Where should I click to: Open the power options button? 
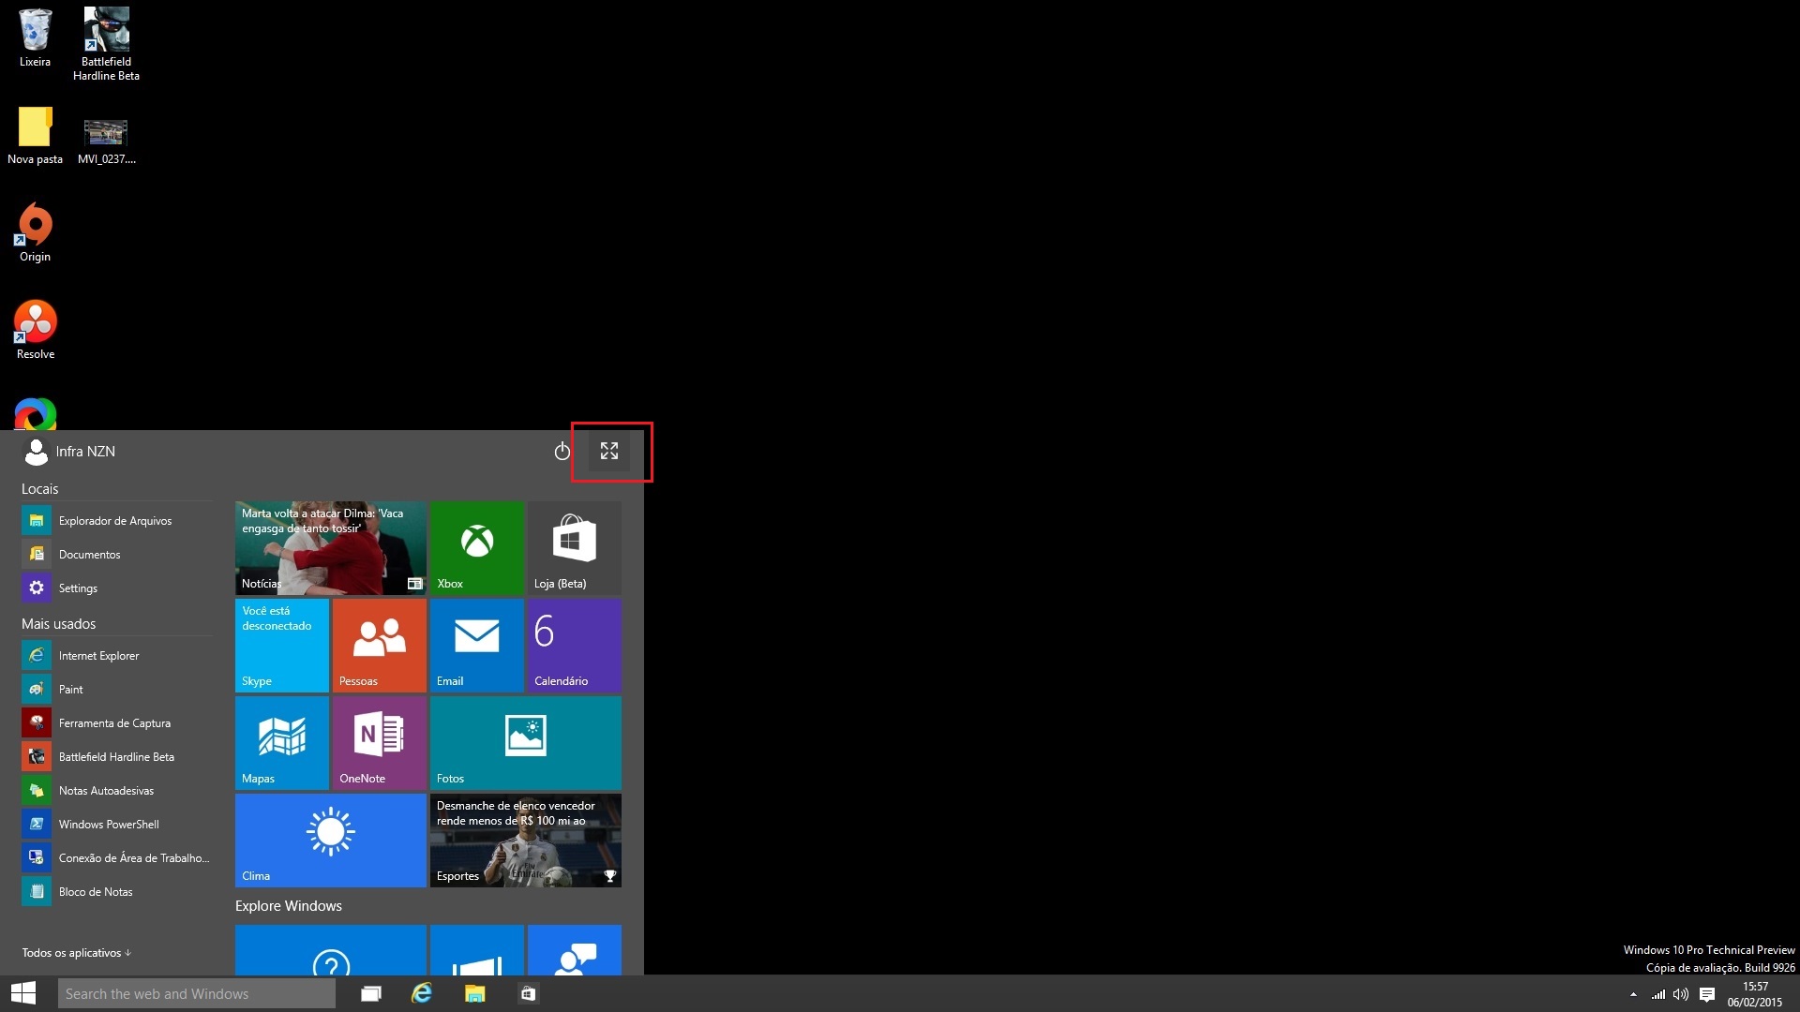tap(562, 452)
